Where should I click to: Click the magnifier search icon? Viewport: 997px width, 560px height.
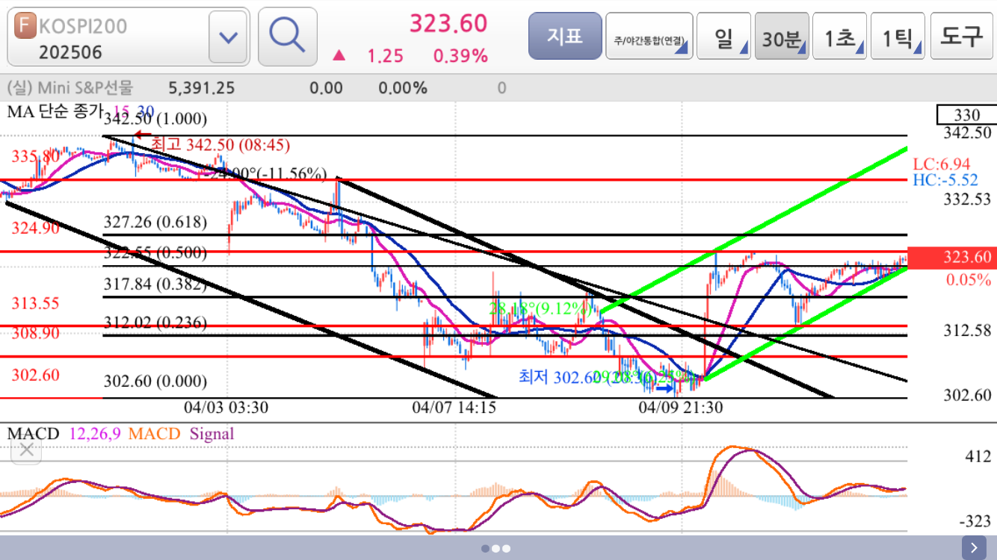(287, 36)
